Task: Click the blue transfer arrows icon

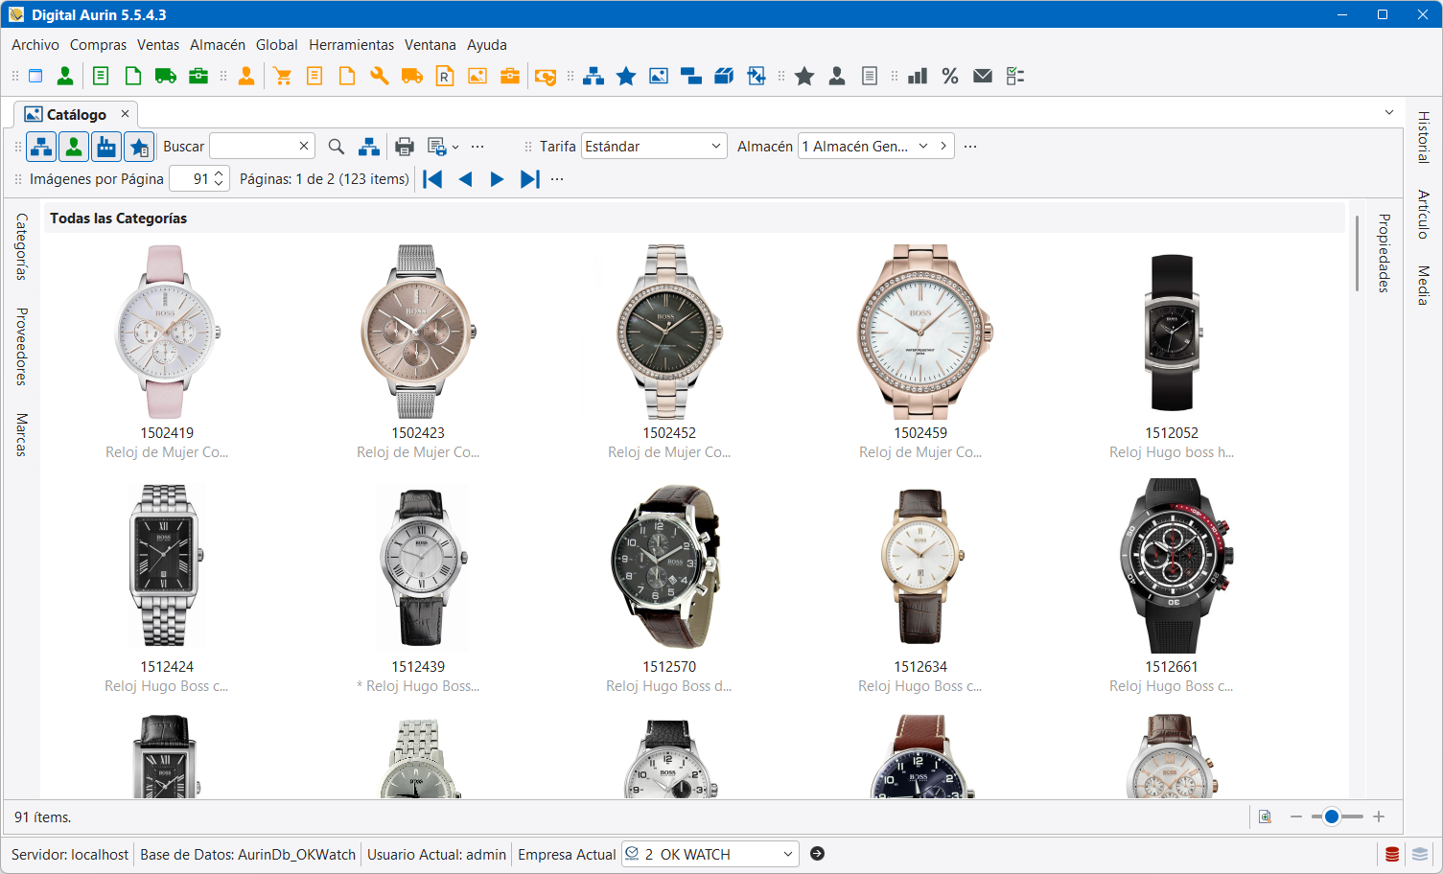Action: coord(756,76)
